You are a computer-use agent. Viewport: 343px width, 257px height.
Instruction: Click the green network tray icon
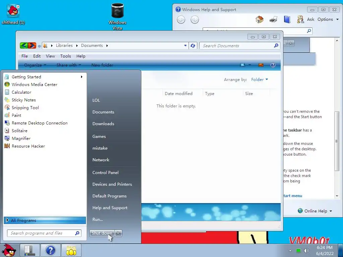pos(298,251)
